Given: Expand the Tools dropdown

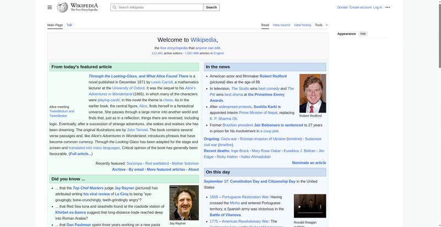Looking at the screenshot, I should click(321, 25).
